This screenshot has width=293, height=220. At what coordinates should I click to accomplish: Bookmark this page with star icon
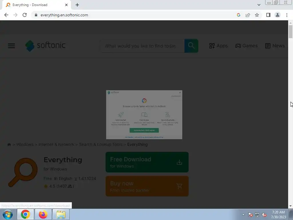257,15
